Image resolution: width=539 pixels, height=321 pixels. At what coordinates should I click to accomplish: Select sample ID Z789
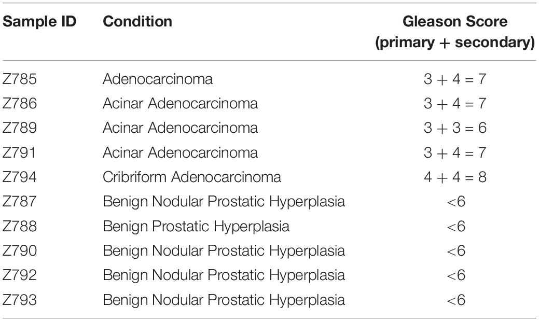click(20, 128)
